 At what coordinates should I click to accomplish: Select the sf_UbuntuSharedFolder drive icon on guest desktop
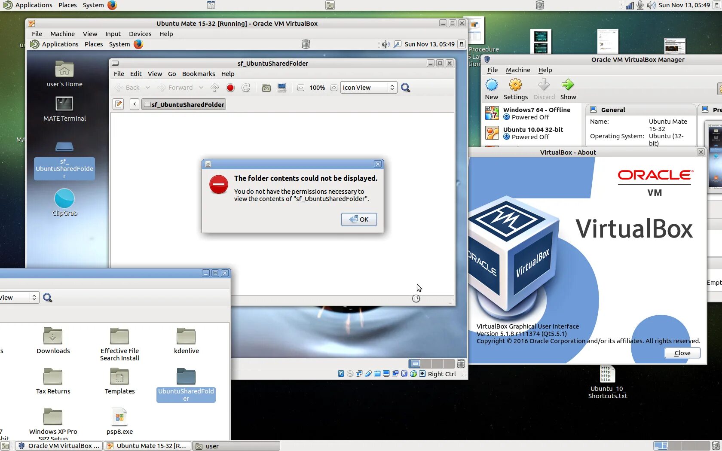coord(64,160)
